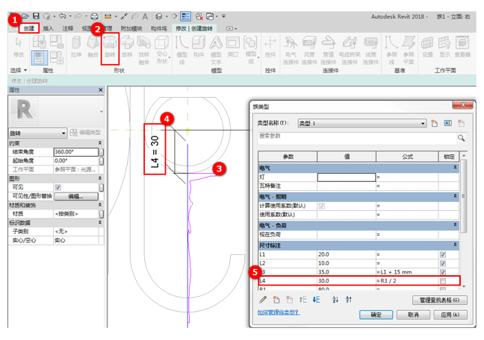This screenshot has width=484, height=340.
Task: Click the print icon in quick access toolbar
Action: [94, 16]
